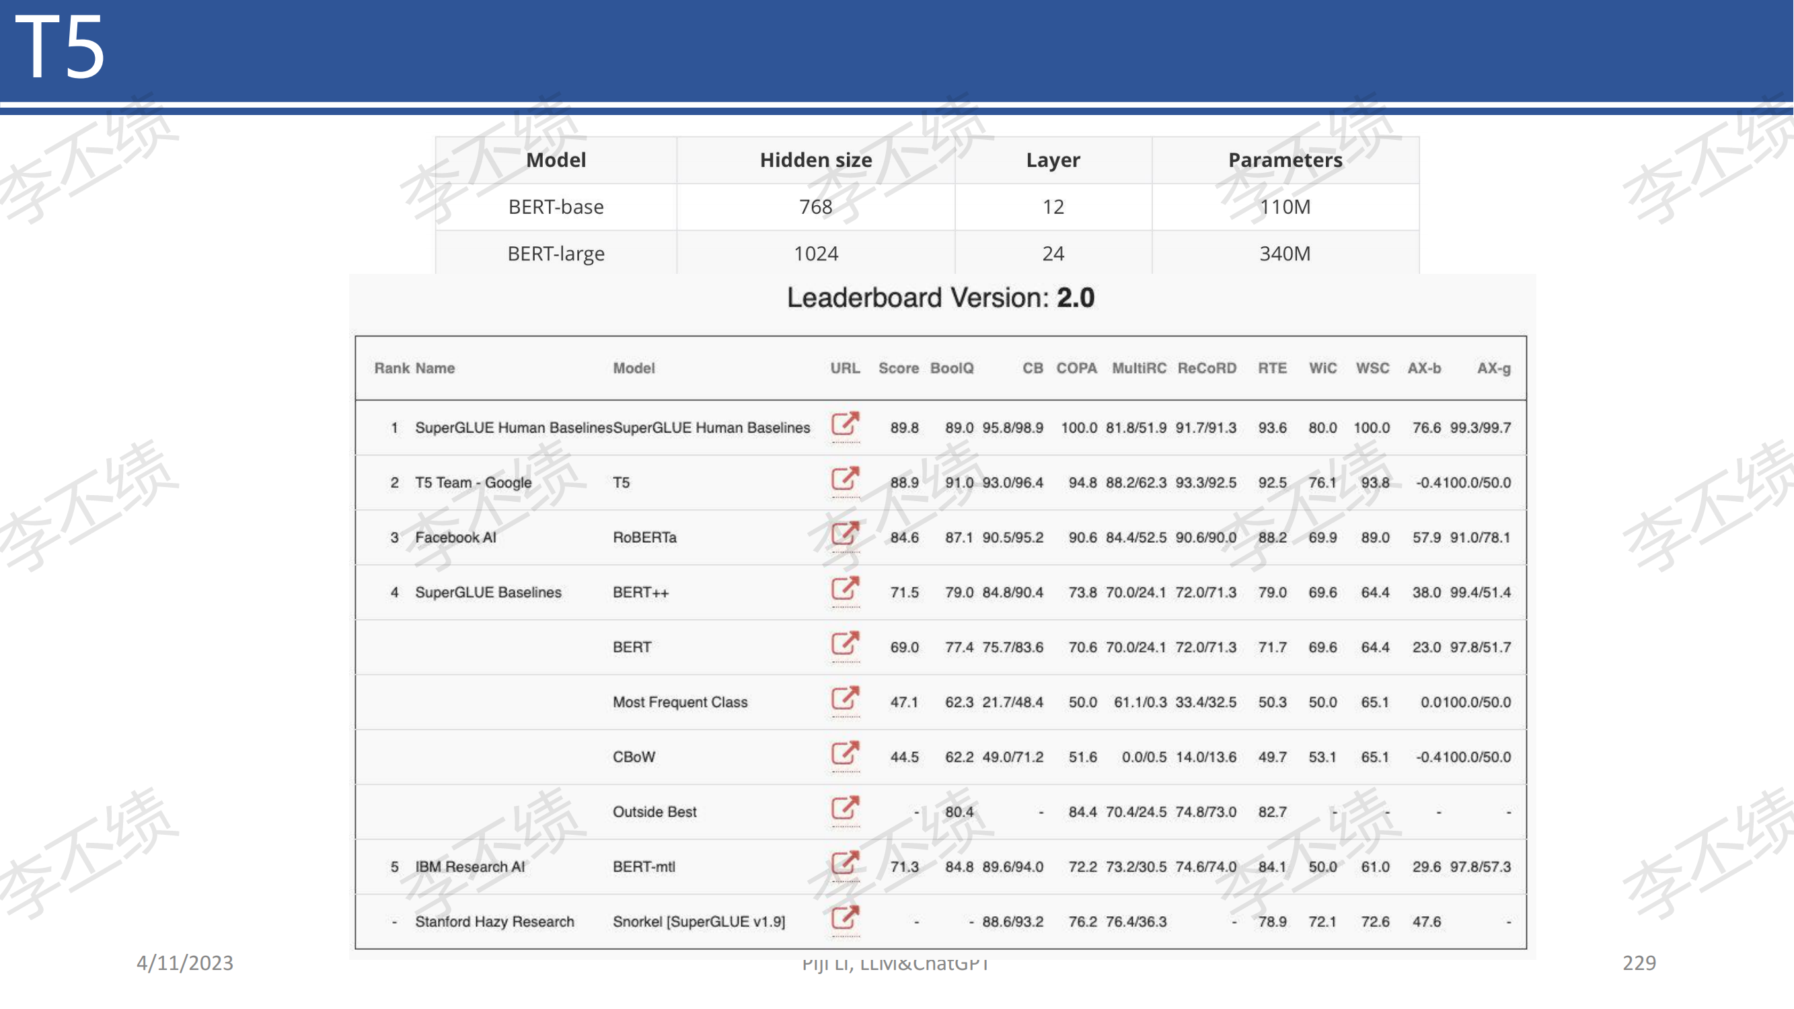Screen dimensions: 1794x1009
Task: Open the URL link icon for BERT-mtl
Action: pyautogui.click(x=846, y=864)
